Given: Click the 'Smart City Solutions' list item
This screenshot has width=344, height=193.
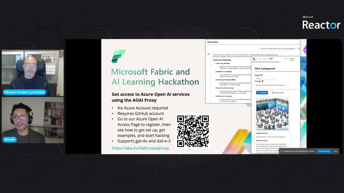Looking at the screenshot, I should pyautogui.click(x=223, y=63).
